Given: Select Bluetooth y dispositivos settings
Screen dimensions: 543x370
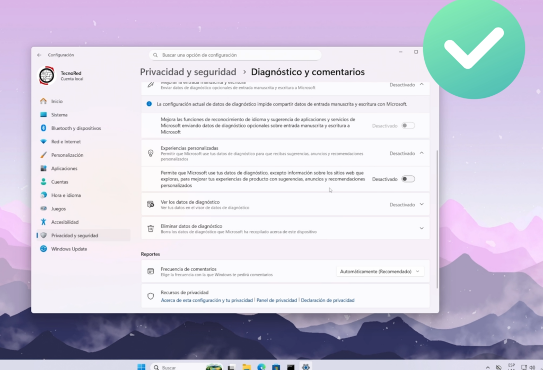Looking at the screenshot, I should tap(74, 128).
